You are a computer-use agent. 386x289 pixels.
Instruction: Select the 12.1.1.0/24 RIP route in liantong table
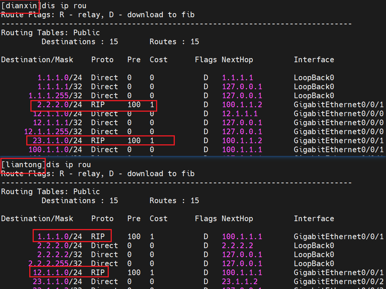[x=69, y=272]
